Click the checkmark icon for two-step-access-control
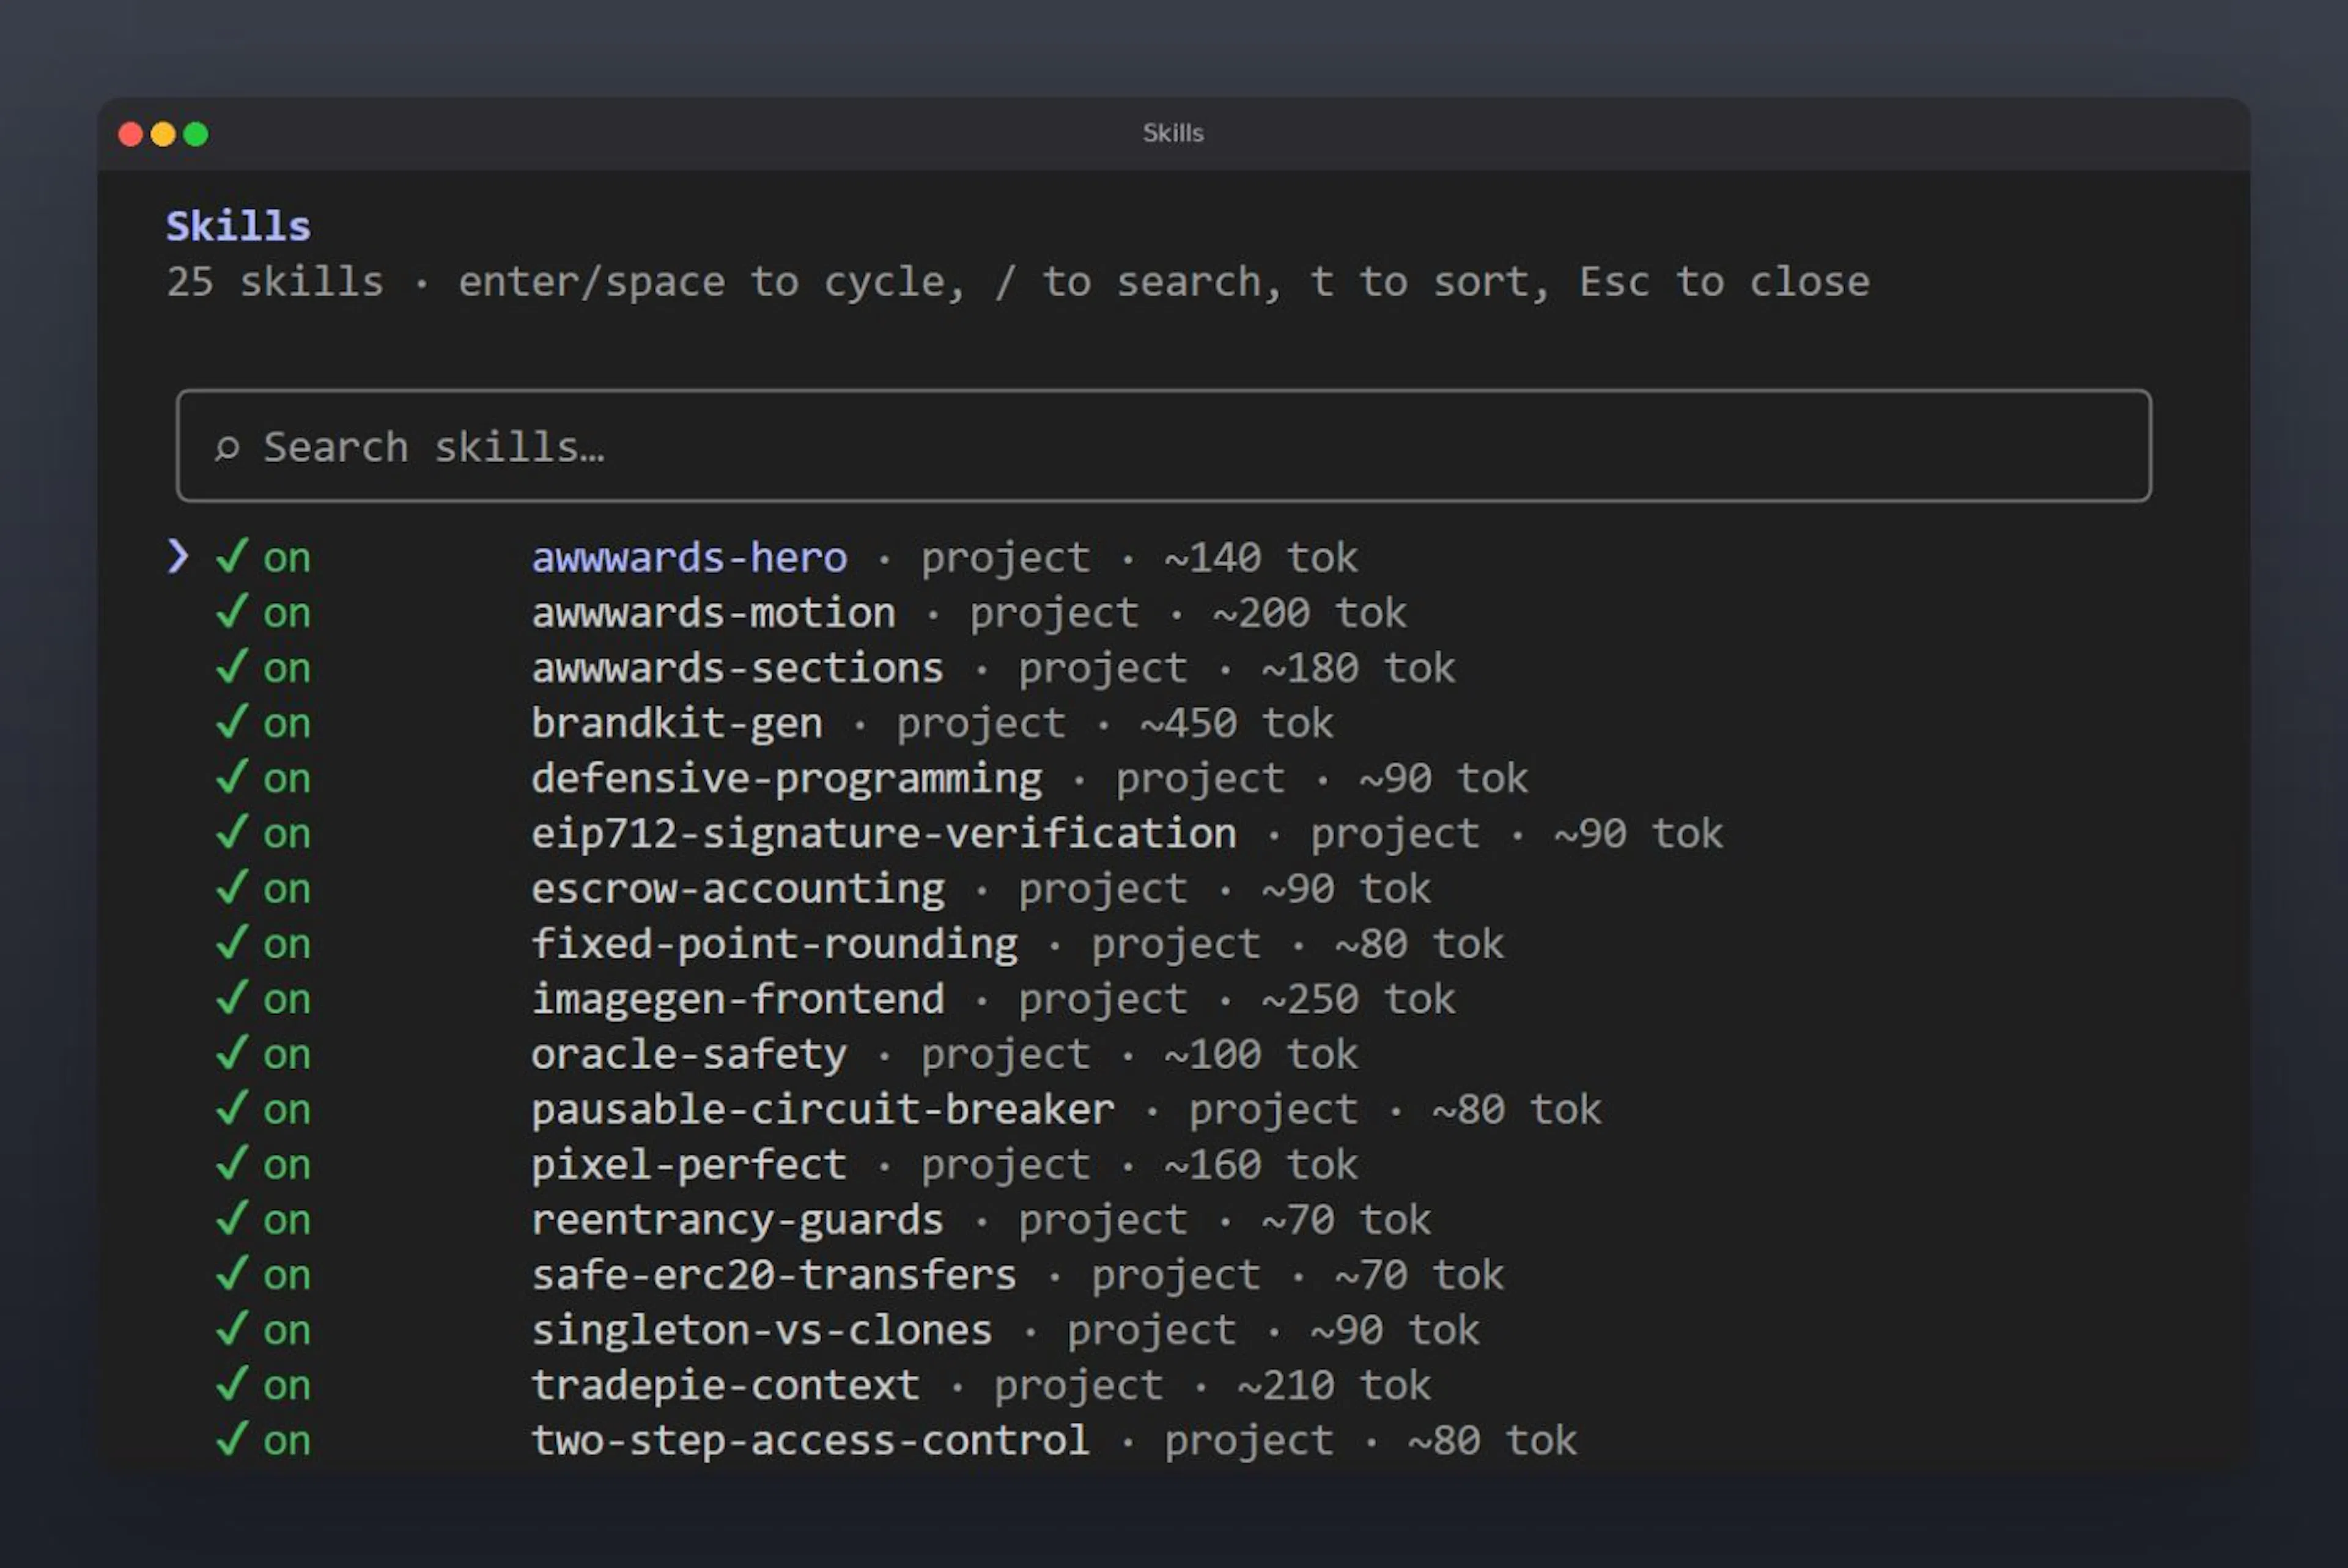 coord(232,1439)
